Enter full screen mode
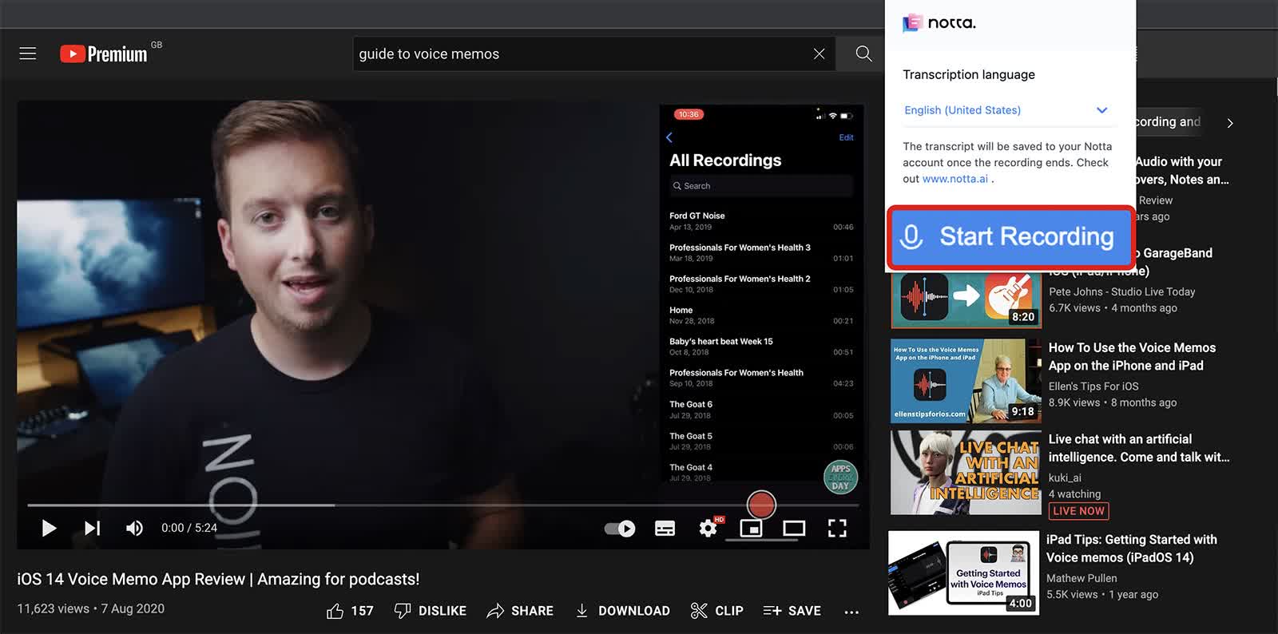The width and height of the screenshot is (1278, 634). click(x=837, y=528)
